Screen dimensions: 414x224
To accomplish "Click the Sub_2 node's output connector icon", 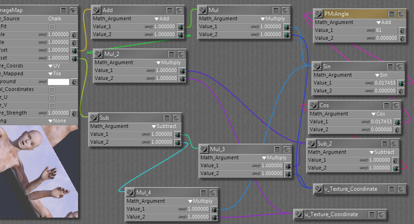I will [312, 144].
